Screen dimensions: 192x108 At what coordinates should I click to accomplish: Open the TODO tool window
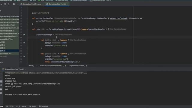coord(10,106)
